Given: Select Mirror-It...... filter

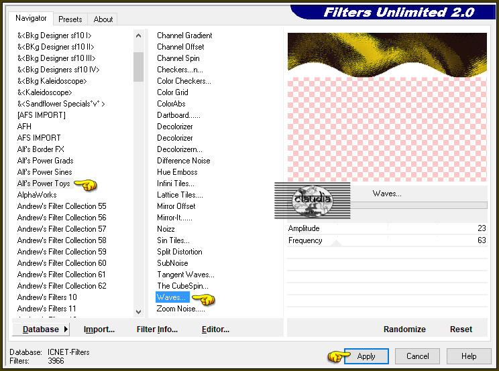Looking at the screenshot, I should [174, 217].
